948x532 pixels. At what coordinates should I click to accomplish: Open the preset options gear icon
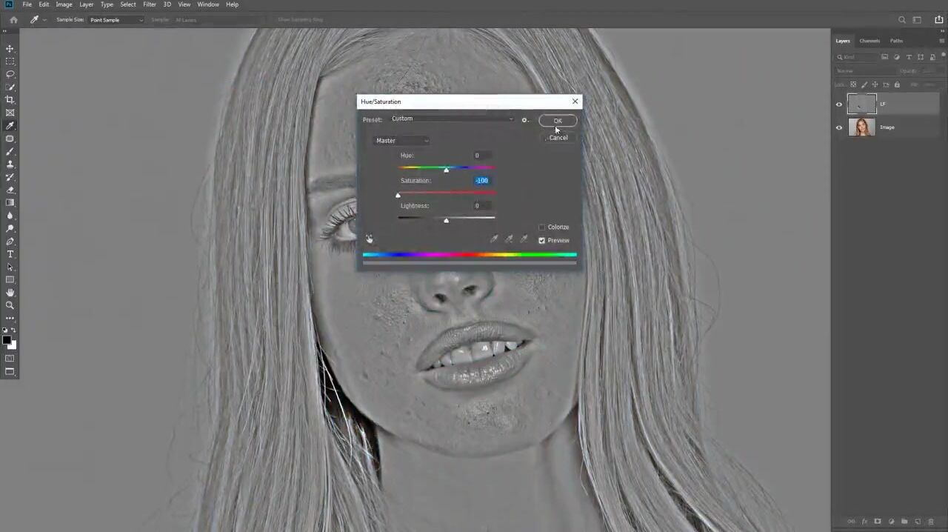(x=524, y=120)
